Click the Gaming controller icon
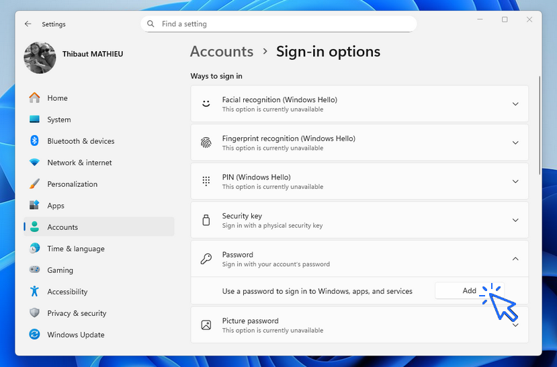 pos(34,270)
